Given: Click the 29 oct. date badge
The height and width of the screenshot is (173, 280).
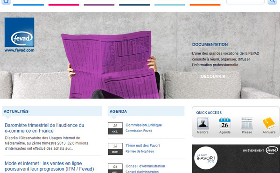Looking at the screenshot, I should [115, 128].
